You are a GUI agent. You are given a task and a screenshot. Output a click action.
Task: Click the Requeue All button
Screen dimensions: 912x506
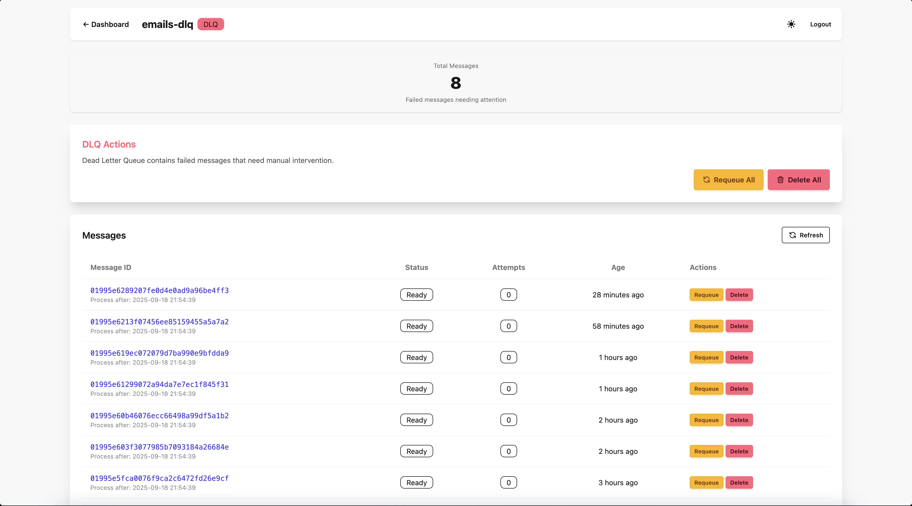(728, 180)
